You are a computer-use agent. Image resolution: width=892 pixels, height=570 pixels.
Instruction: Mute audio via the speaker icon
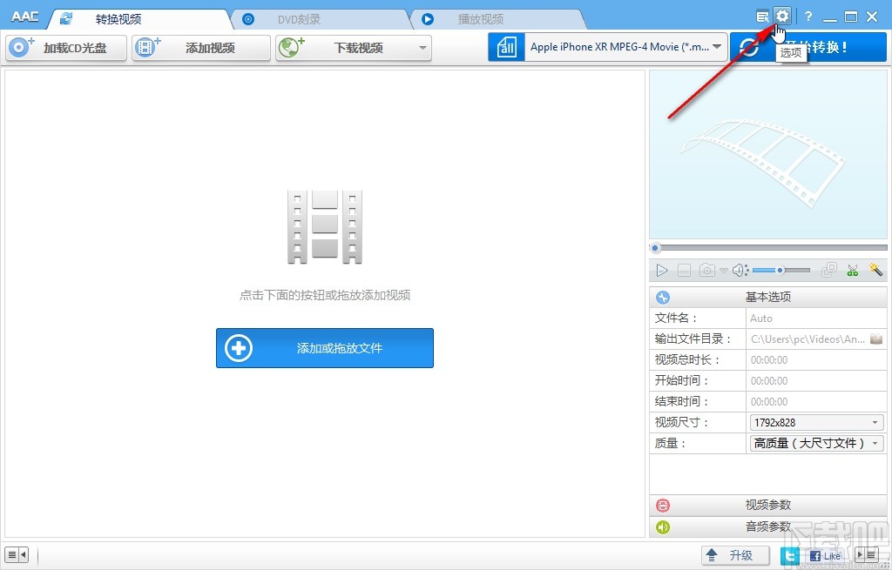click(740, 270)
